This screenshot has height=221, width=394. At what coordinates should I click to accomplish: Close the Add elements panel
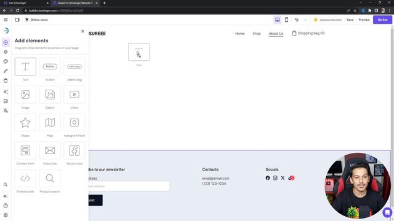click(x=82, y=31)
